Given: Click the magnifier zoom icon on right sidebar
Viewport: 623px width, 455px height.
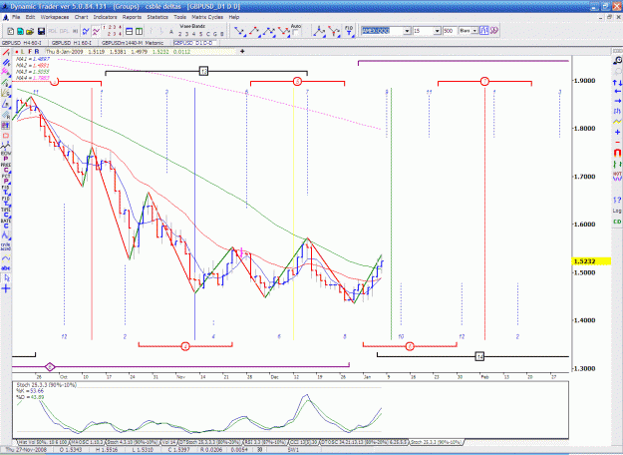Looking at the screenshot, I should coord(617,61).
